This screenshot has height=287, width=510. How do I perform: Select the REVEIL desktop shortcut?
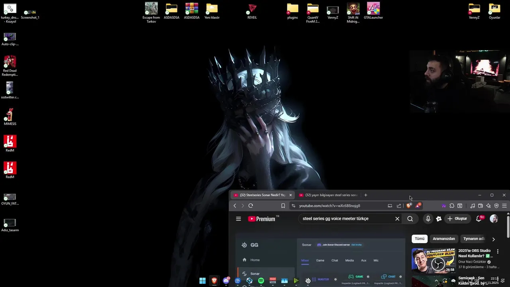252,12
